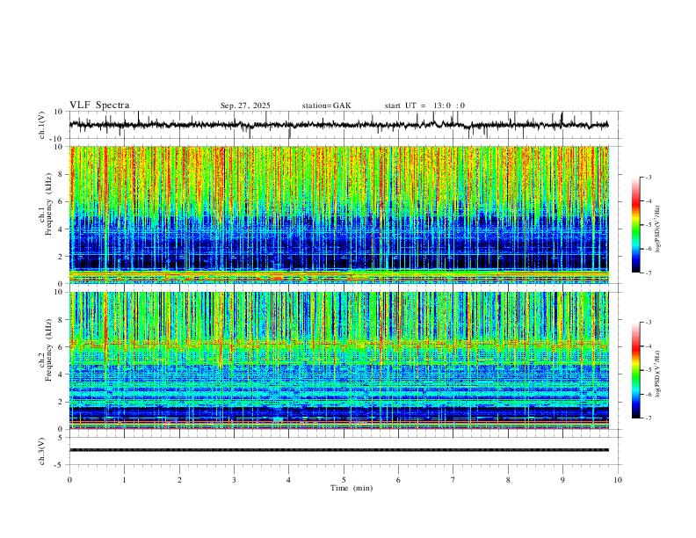
Task: Click the "-3" tick on ch.1 colorbar
Action: 648,177
